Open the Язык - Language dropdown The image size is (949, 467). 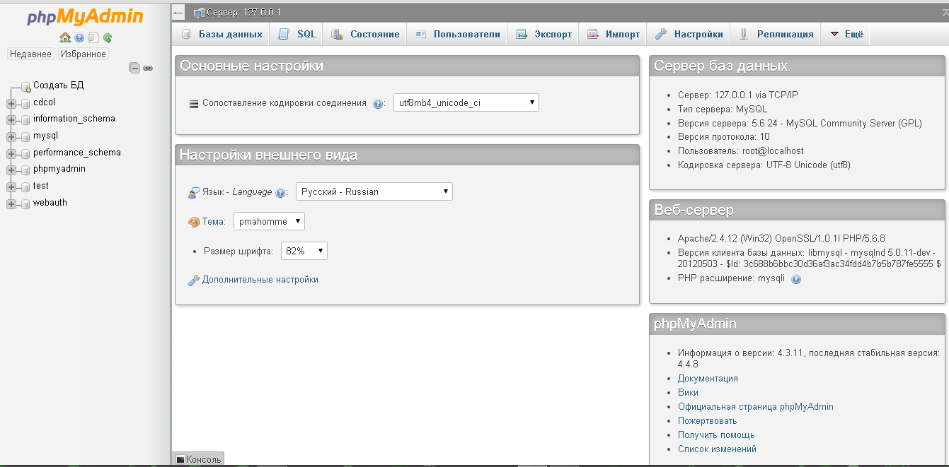(x=374, y=191)
